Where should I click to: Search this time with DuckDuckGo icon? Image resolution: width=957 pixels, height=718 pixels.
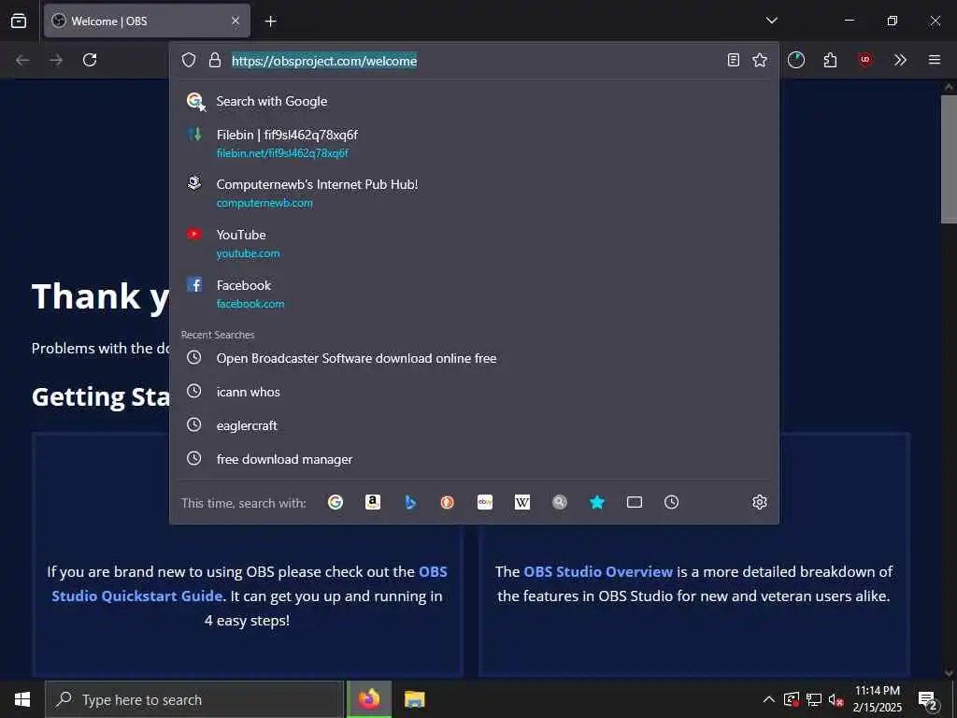pos(448,502)
